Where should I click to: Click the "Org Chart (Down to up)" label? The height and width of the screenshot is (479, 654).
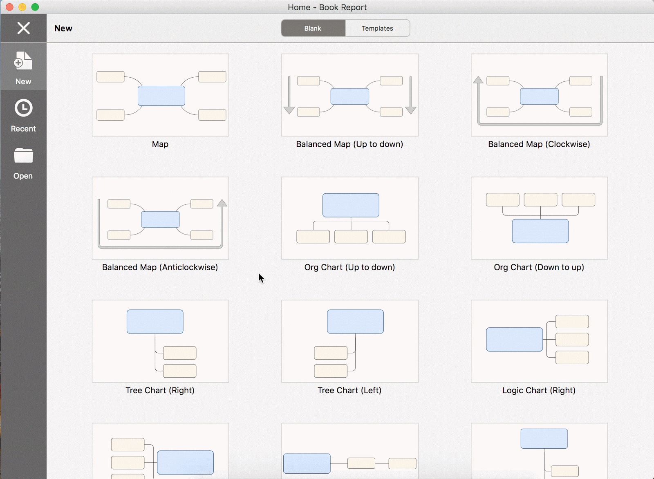click(x=539, y=267)
